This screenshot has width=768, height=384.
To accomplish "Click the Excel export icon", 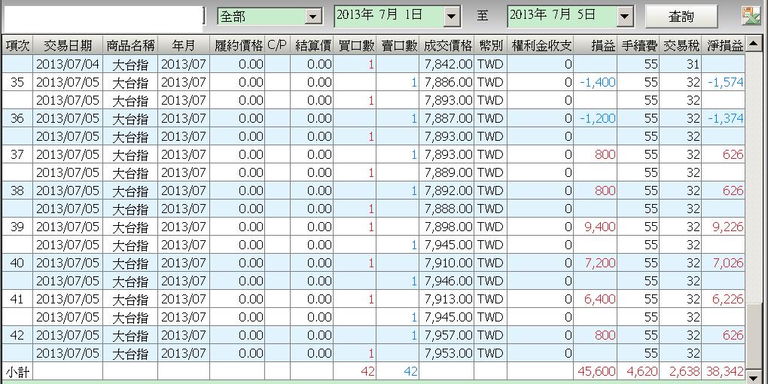I will [x=751, y=17].
